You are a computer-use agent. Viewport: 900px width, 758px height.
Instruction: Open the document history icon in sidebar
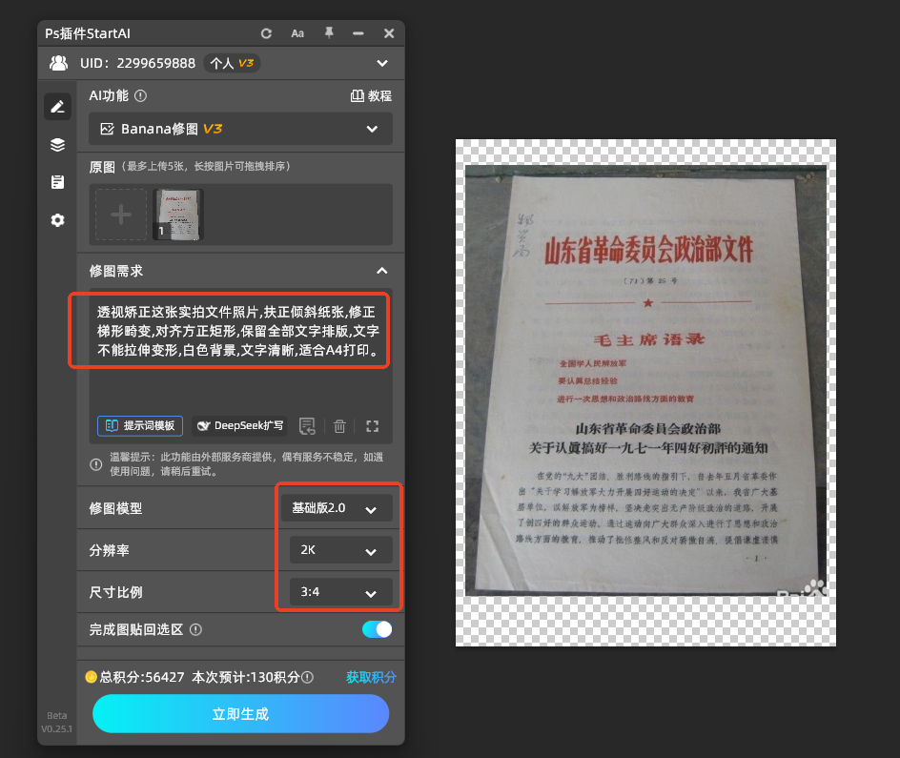pos(57,182)
